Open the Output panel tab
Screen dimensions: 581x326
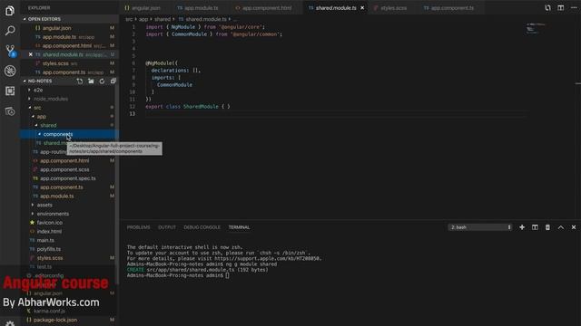click(x=167, y=227)
